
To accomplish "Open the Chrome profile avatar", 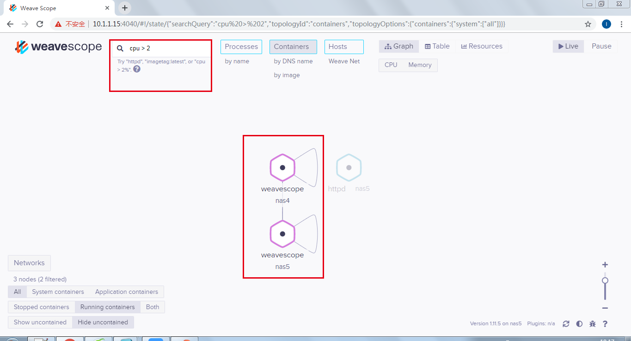I will coord(606,24).
